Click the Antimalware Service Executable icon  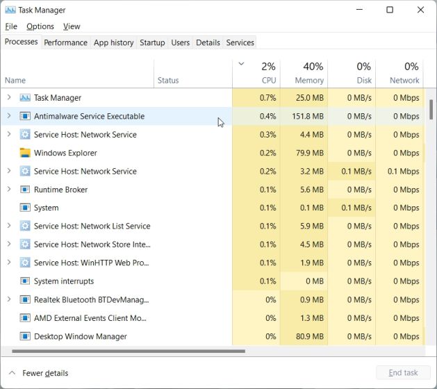25,116
